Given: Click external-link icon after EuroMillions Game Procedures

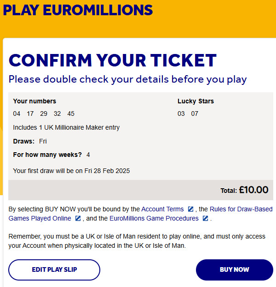Looking at the screenshot, I should pyautogui.click(x=205, y=218).
